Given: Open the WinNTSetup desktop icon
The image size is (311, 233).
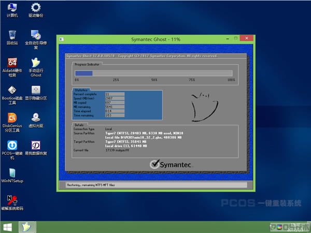Looking at the screenshot, I should point(12,172).
